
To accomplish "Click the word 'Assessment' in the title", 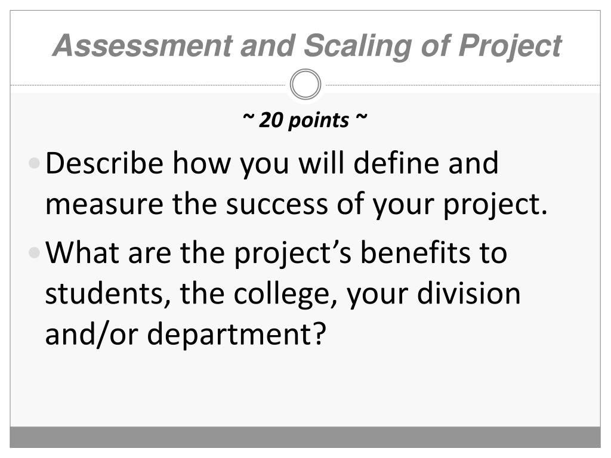I will (142, 47).
